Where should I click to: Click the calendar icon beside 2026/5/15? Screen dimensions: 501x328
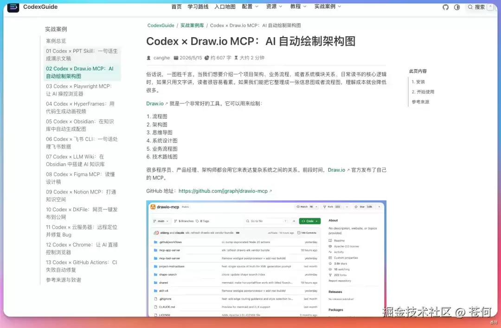pyautogui.click(x=176, y=58)
